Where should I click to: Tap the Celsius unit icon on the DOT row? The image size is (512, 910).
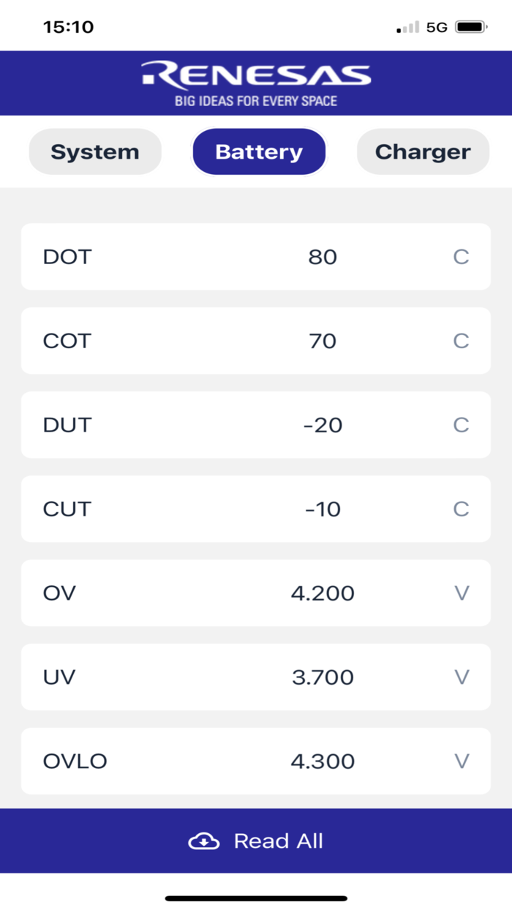click(461, 257)
